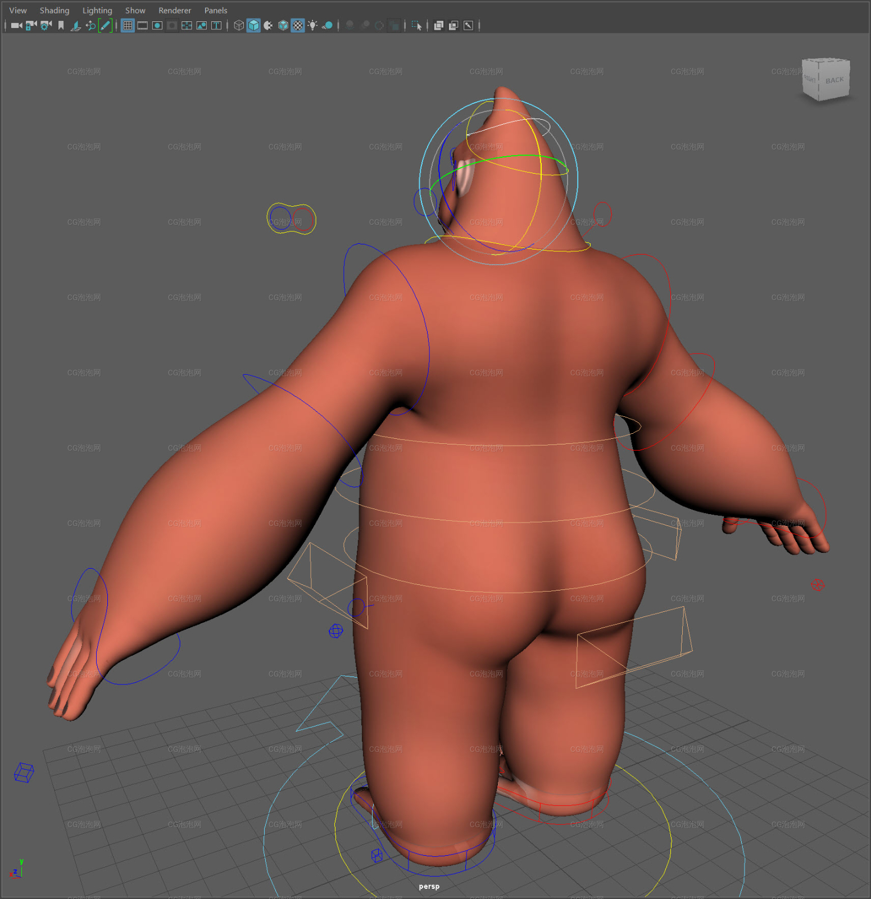Switch to Wireframe display mode

239,25
